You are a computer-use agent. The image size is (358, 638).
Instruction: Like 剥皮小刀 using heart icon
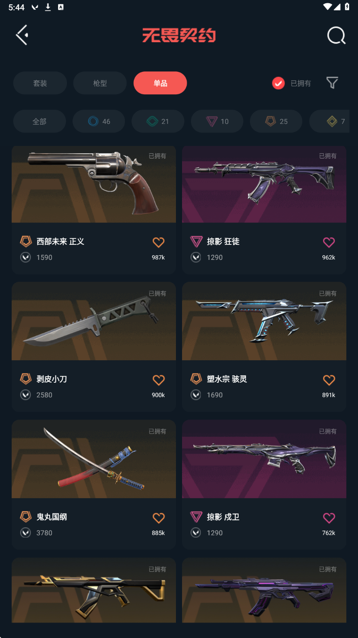coord(159,380)
